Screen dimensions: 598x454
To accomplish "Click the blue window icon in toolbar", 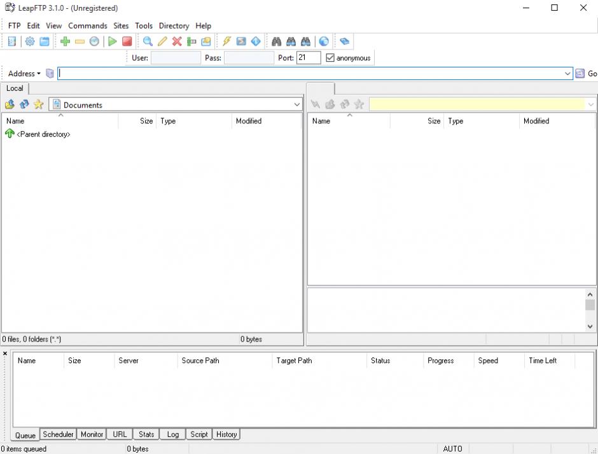I will [45, 41].
